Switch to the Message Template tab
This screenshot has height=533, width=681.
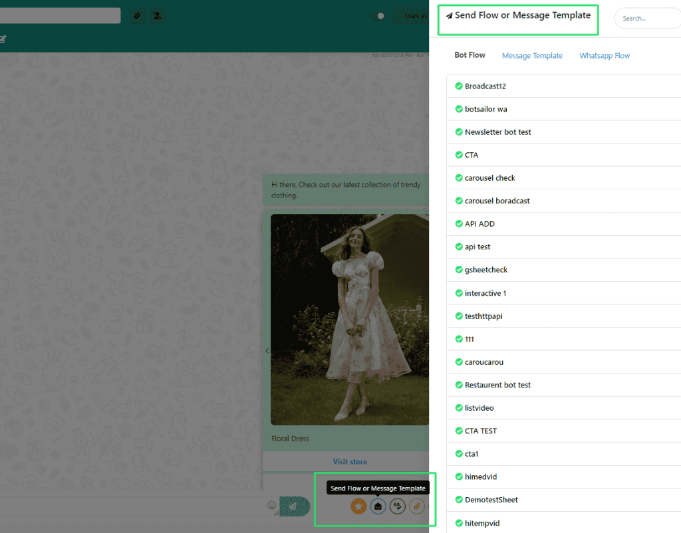click(x=532, y=56)
